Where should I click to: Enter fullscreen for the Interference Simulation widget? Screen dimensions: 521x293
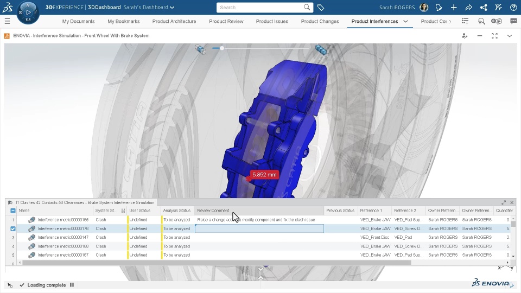pos(495,36)
